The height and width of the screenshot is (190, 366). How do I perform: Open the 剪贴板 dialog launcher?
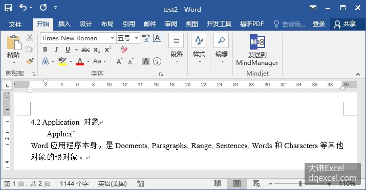click(x=34, y=74)
